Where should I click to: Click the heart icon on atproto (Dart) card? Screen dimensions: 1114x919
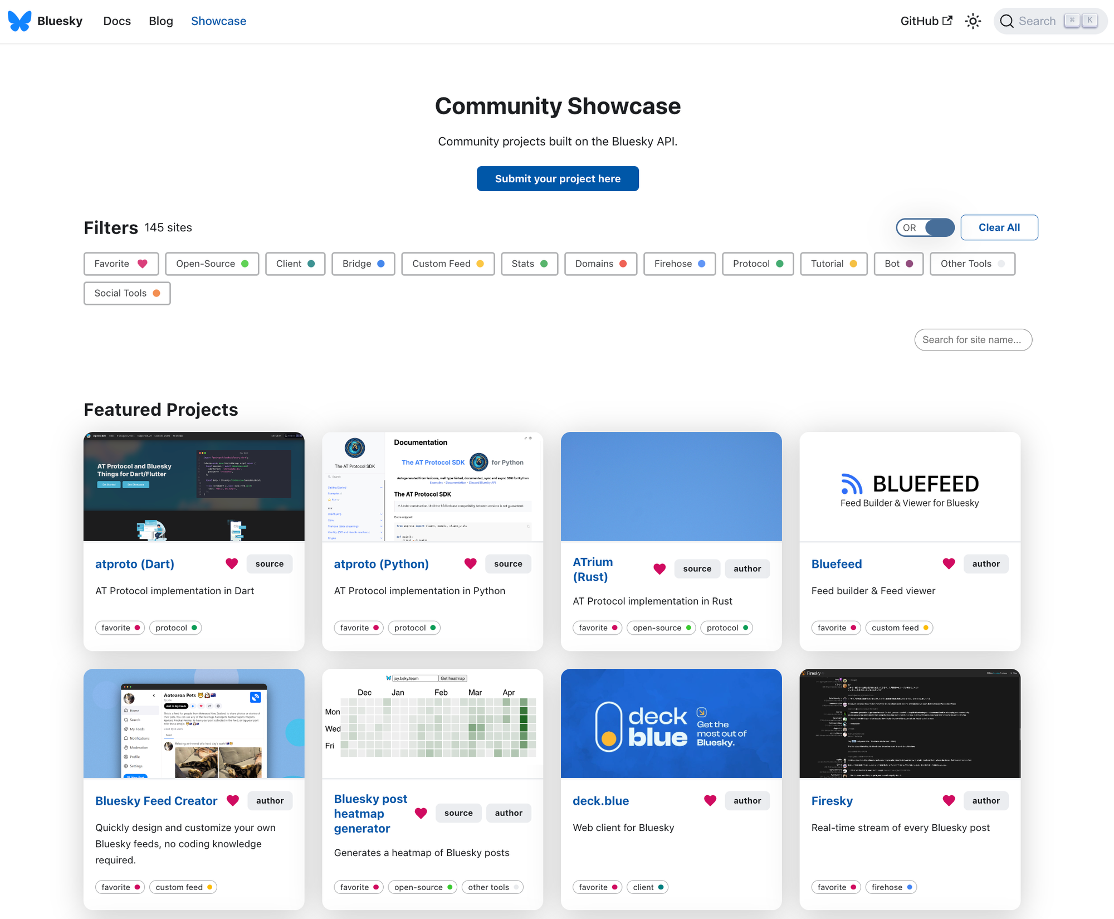tap(232, 563)
